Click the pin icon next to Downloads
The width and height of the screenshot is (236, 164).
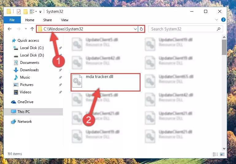click(60, 70)
